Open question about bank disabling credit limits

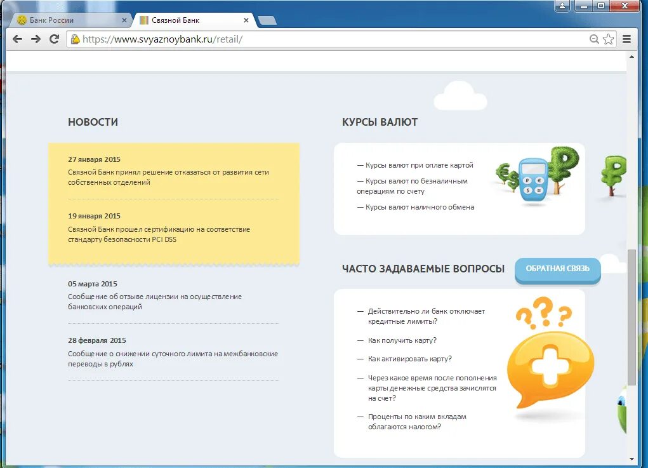[426, 316]
